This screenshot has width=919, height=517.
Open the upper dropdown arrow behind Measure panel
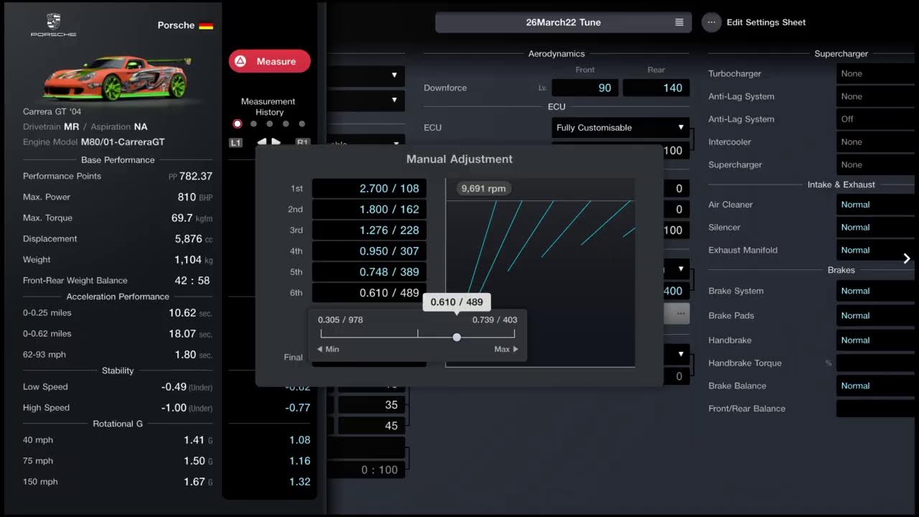[x=394, y=75]
